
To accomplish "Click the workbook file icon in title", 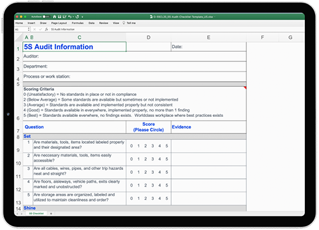I will pos(151,17).
